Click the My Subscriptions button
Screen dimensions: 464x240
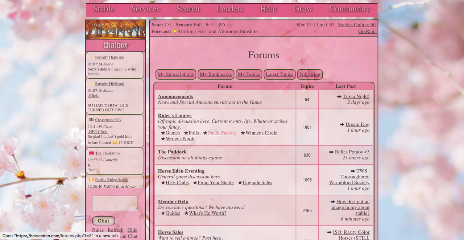pyautogui.click(x=176, y=74)
